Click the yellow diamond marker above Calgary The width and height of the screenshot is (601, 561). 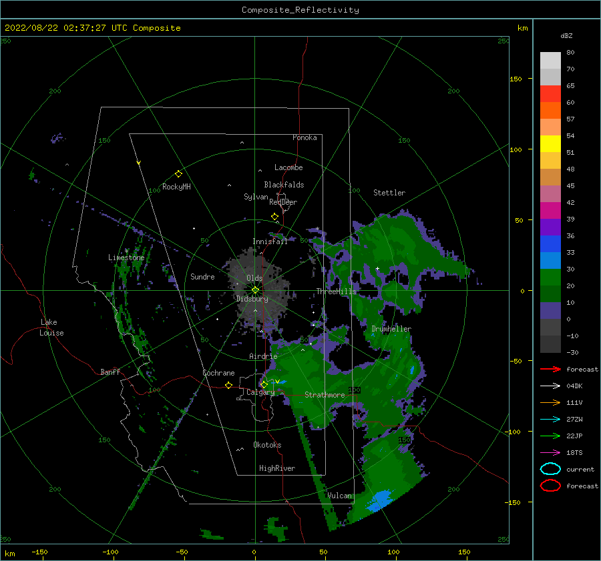pyautogui.click(x=264, y=384)
